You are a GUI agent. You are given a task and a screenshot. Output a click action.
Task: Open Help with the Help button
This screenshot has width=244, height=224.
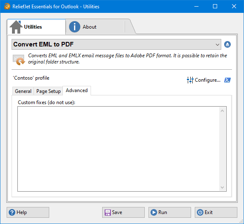coord(28,212)
